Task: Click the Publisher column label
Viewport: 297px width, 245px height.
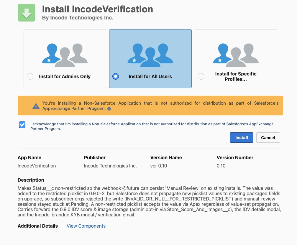Action: [95, 157]
